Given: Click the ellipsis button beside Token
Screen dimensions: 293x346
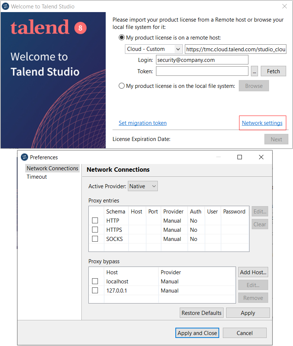Looking at the screenshot, I should click(255, 71).
